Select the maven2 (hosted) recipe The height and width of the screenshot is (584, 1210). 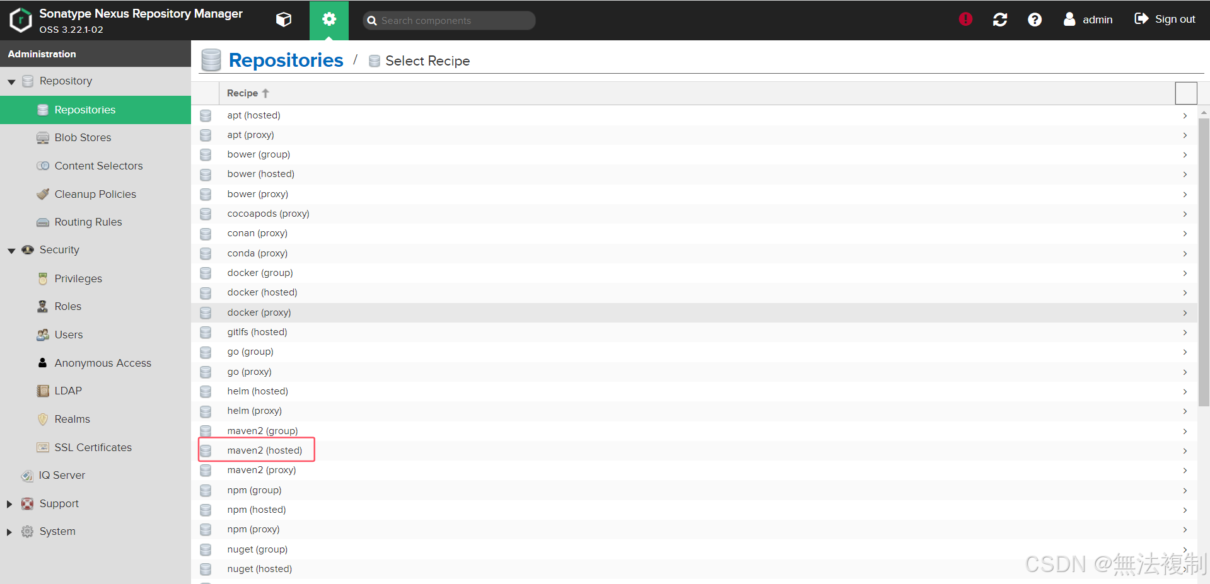pyautogui.click(x=694, y=450)
